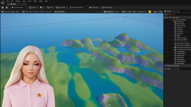Viewport: 191px width, 107px height.
Task: Open the Perspective view dropdown
Action: [x=109, y=12]
